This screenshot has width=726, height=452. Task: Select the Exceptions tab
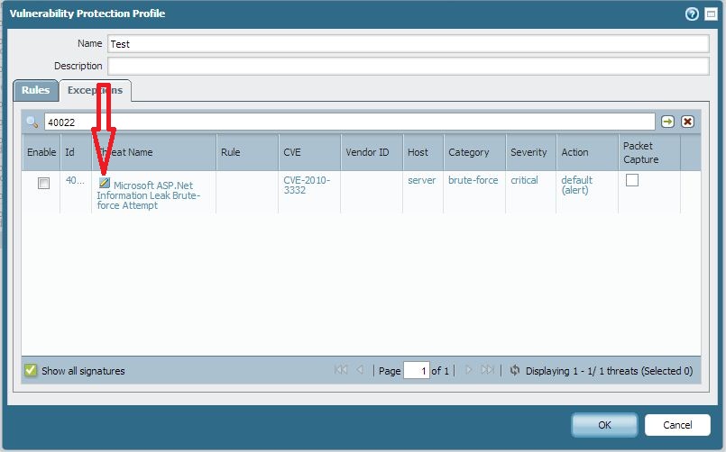point(96,90)
